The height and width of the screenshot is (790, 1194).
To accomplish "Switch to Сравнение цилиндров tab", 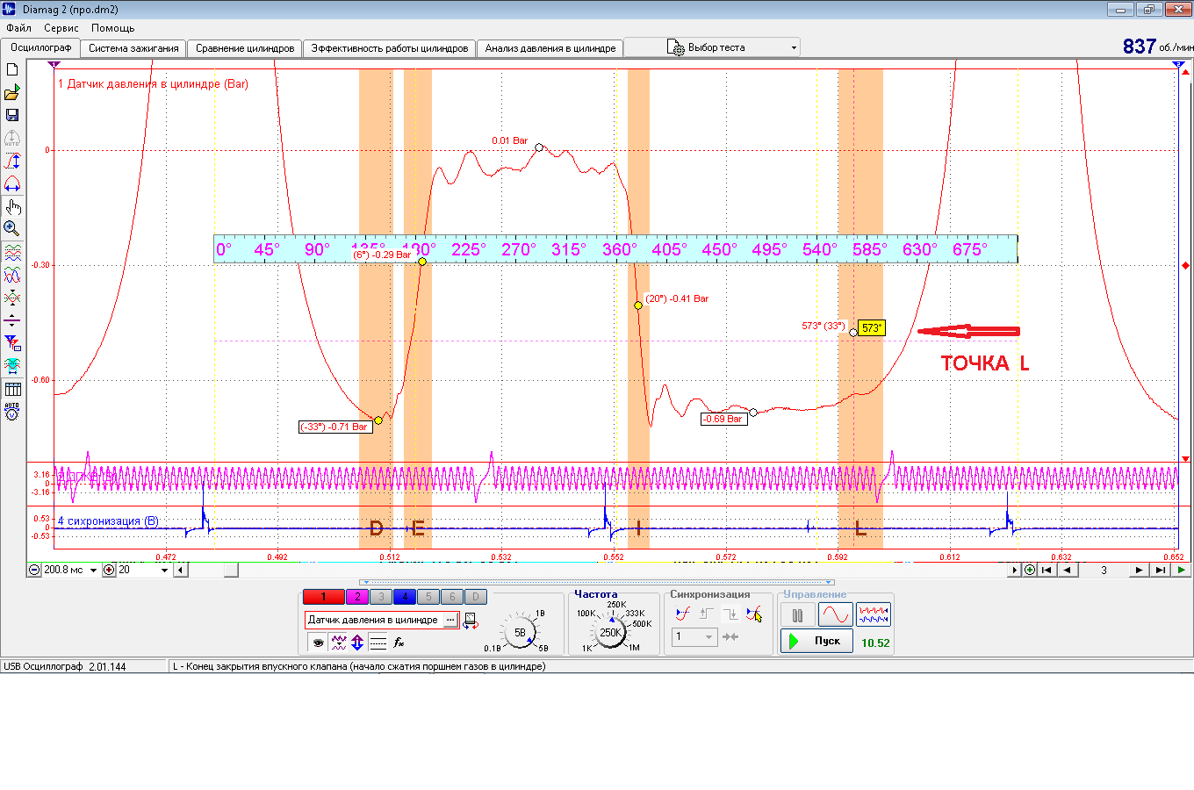I will tap(245, 48).
